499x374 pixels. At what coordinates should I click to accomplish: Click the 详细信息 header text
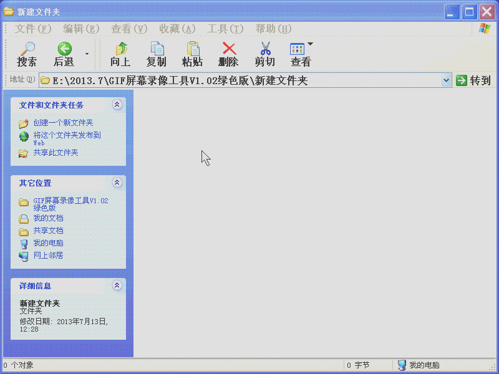point(35,286)
